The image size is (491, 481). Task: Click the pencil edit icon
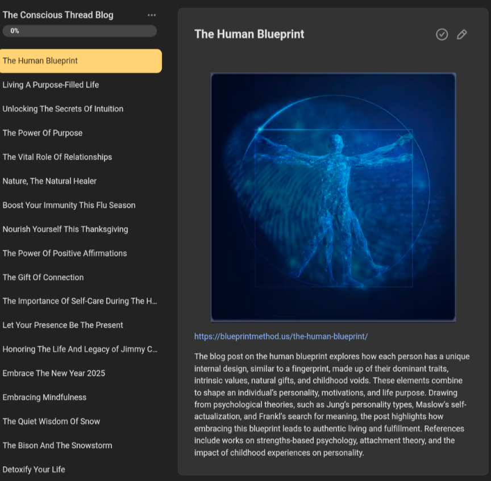point(462,35)
